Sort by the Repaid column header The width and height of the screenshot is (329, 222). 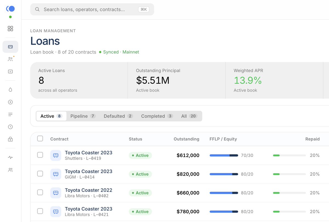(313, 139)
